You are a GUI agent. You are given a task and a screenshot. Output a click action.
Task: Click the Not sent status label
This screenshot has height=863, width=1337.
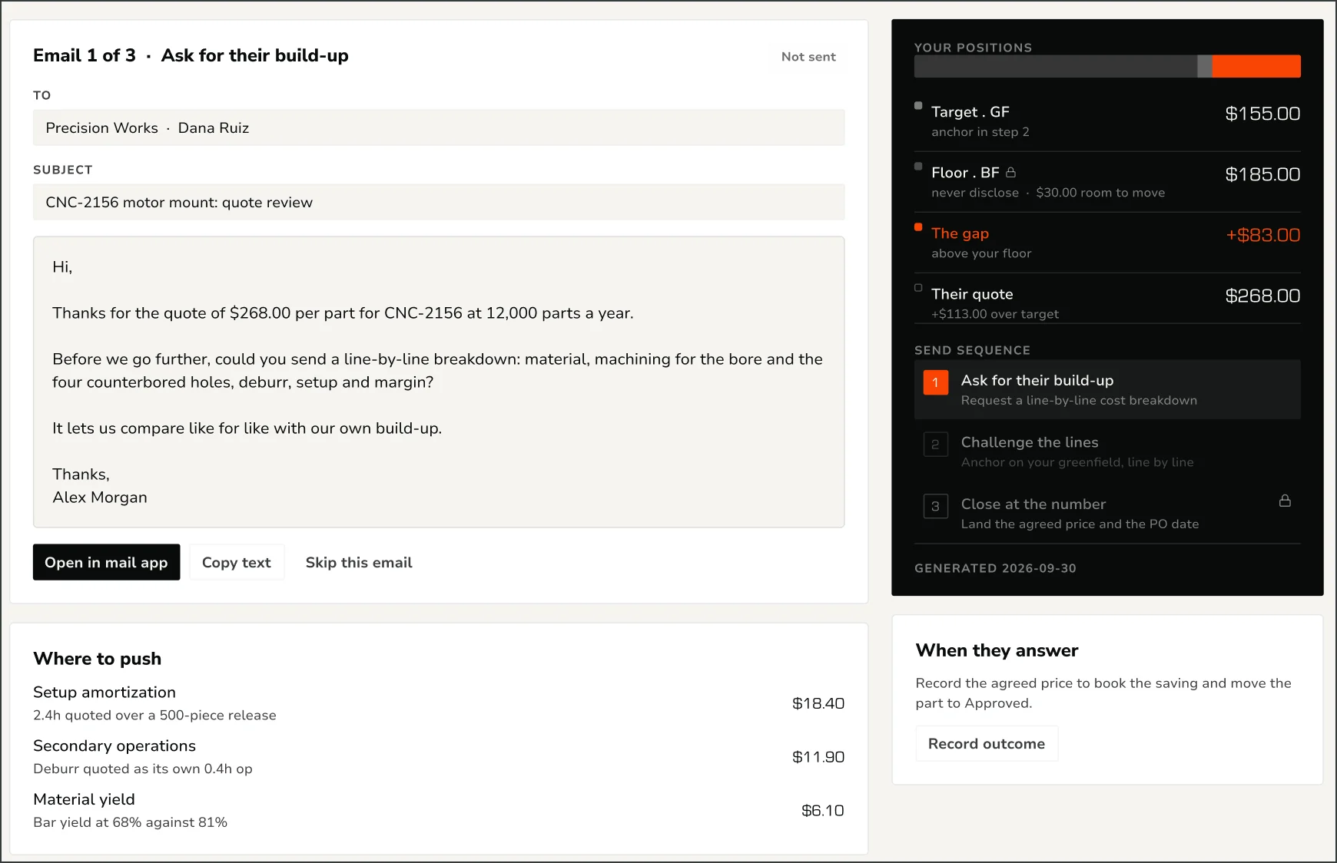[808, 57]
